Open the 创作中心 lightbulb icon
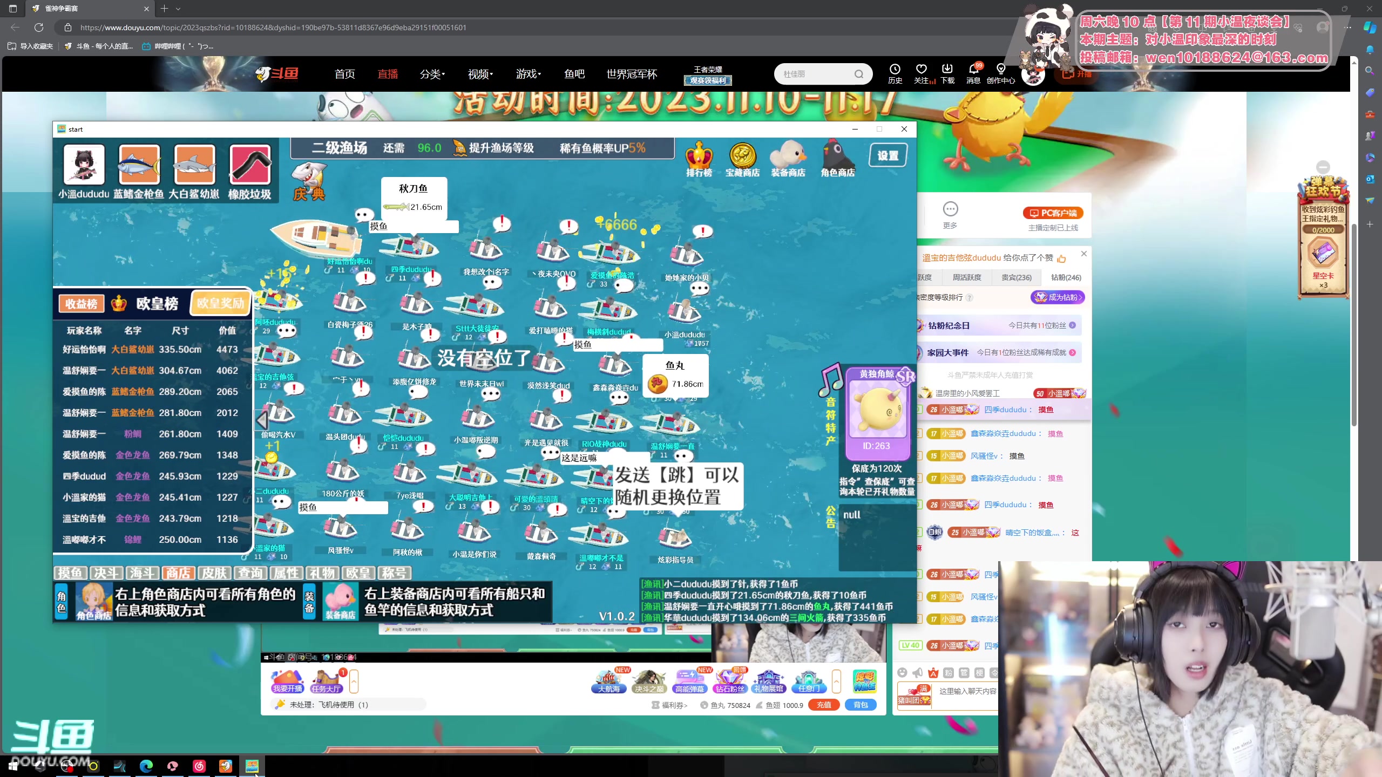 tap(1001, 73)
